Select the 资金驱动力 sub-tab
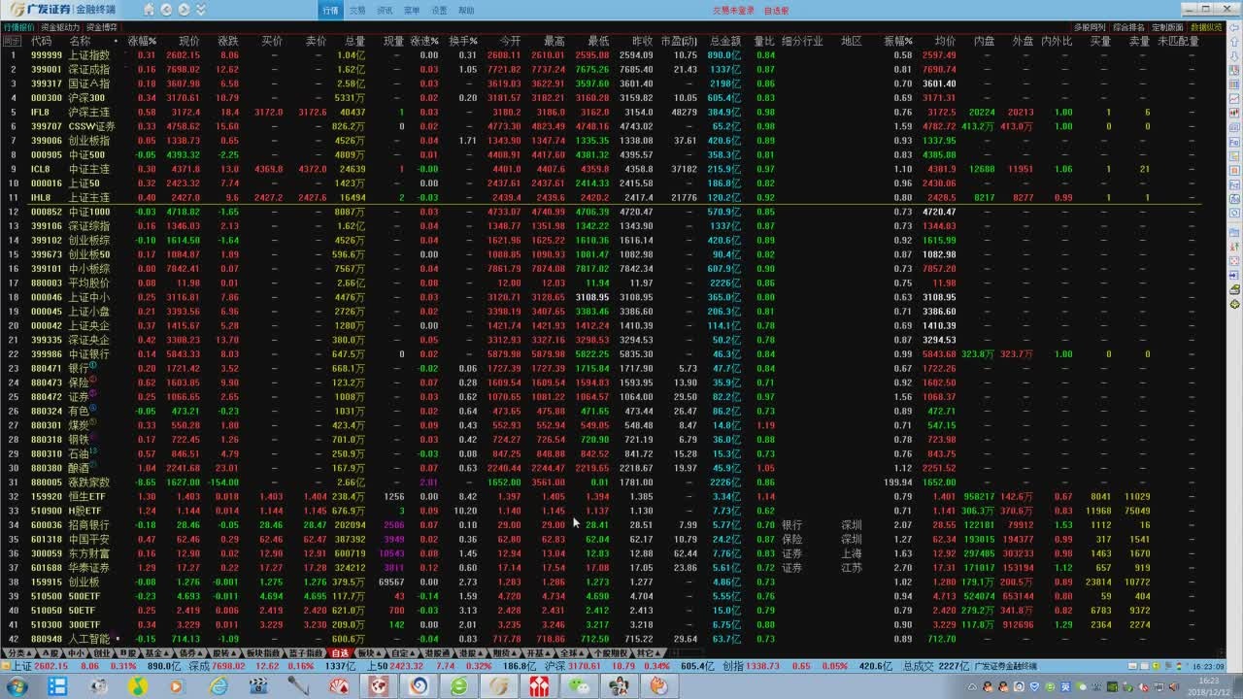This screenshot has width=1243, height=699. pyautogui.click(x=60, y=27)
